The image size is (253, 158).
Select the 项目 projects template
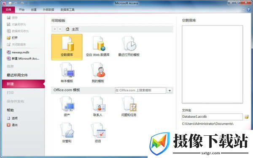(x=98, y=133)
